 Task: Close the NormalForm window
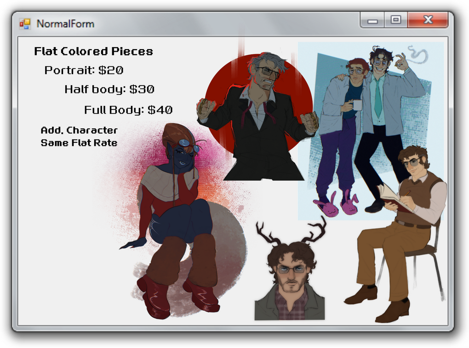pyautogui.click(x=428, y=20)
